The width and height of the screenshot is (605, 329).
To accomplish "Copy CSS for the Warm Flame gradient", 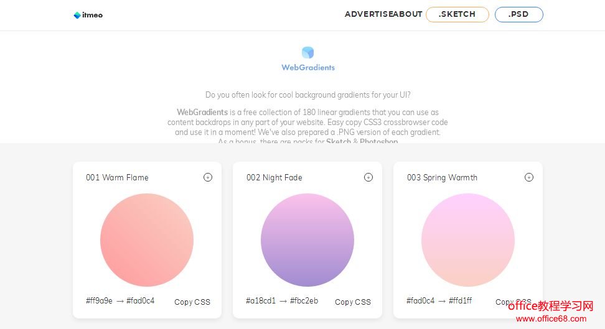I will 192,302.
